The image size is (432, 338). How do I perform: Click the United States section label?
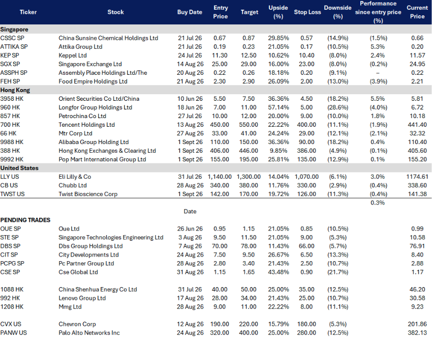click(x=19, y=168)
